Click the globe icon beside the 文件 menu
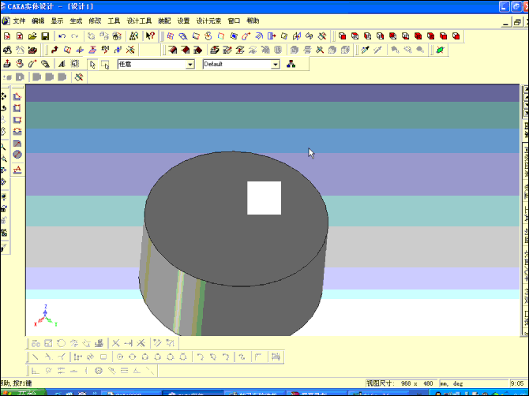 coord(6,21)
